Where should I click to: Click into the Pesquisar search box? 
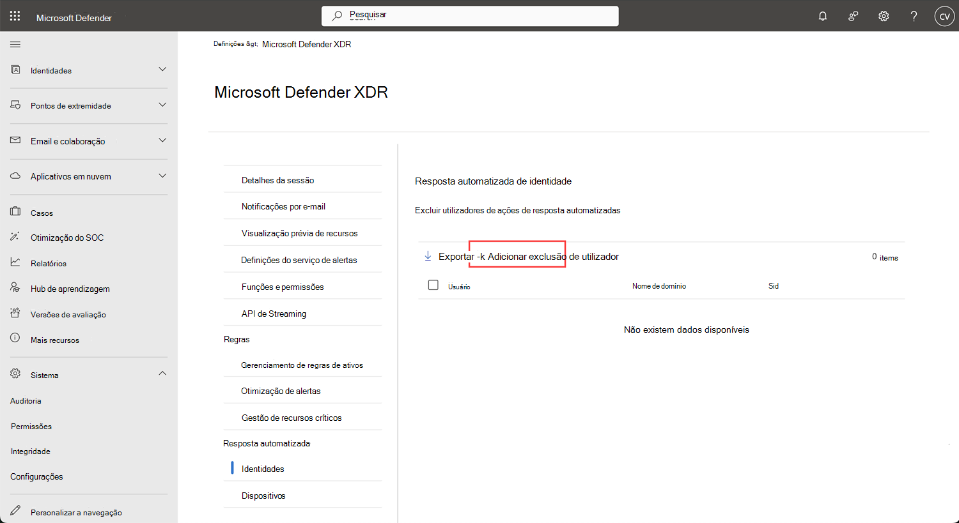coord(470,16)
